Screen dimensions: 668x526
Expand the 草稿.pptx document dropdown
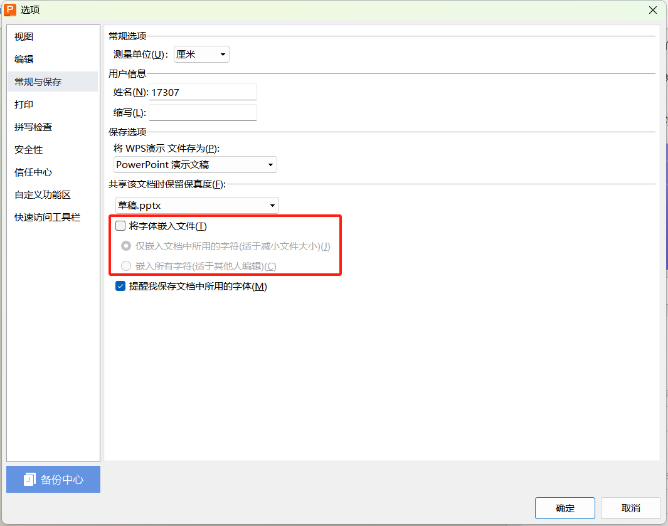pos(196,205)
